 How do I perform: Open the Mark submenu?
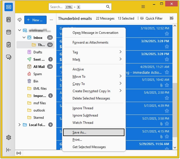(94, 60)
